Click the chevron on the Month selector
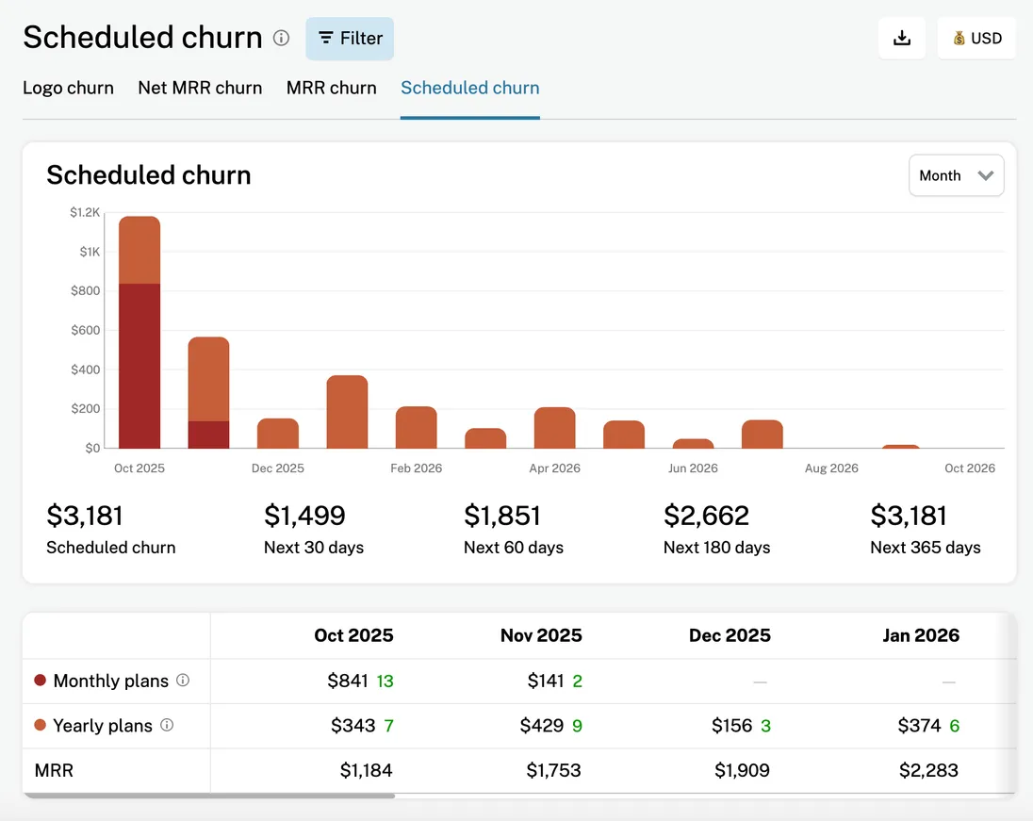 [x=986, y=175]
